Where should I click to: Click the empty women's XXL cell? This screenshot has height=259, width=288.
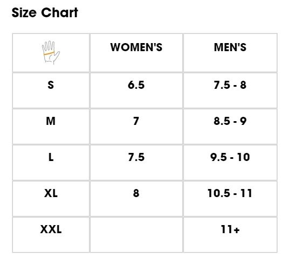click(136, 235)
